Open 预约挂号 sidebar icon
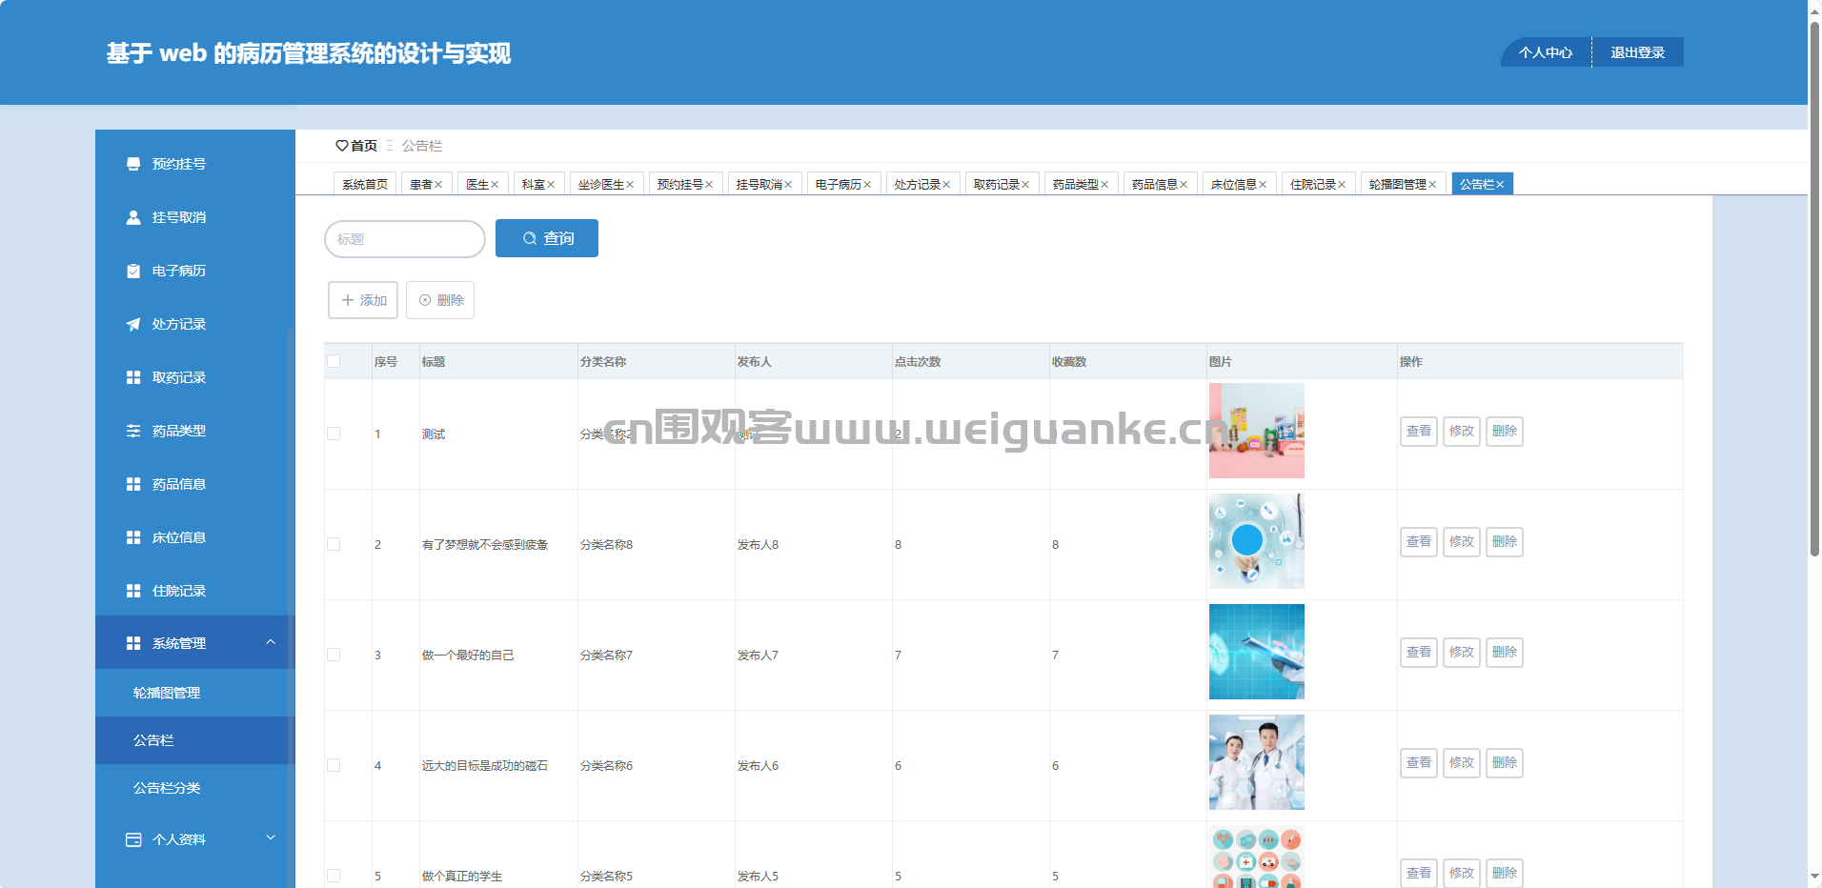Screen dimensions: 1822x888 coord(133,164)
